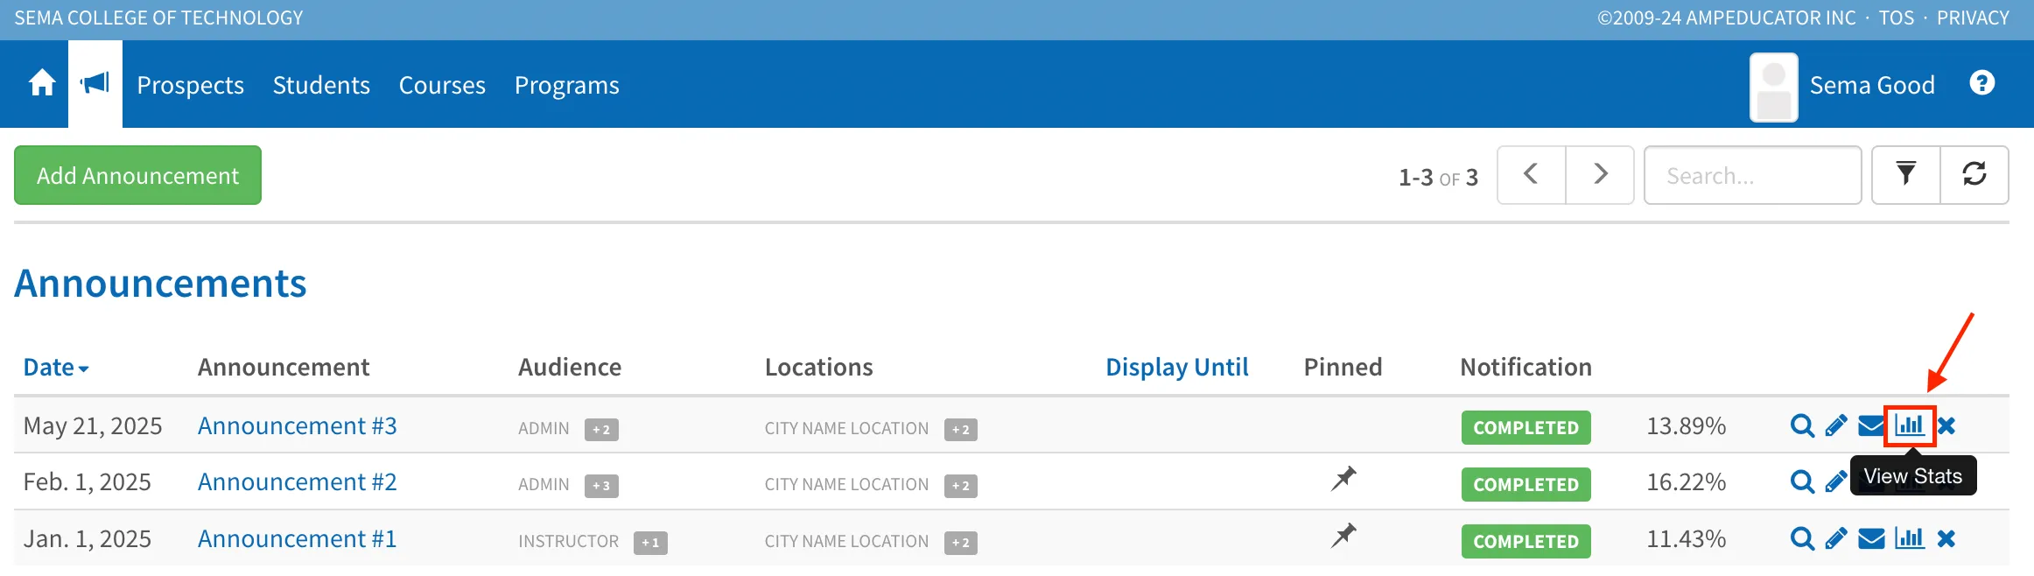Go to the previous page of results
Image resolution: width=2034 pixels, height=576 pixels.
click(x=1532, y=175)
